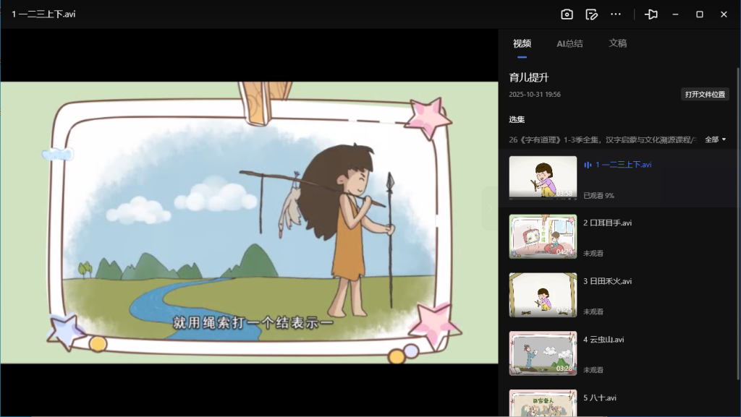Maximize the video player window

point(700,14)
